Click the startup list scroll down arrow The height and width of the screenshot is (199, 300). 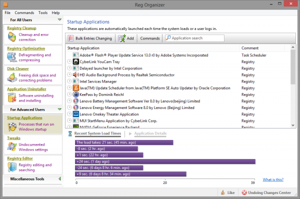click(293, 125)
